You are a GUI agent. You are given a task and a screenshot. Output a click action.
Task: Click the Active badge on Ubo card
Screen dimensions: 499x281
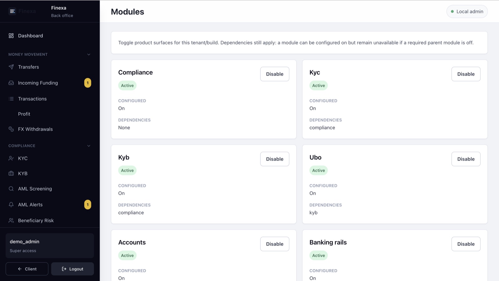(318, 171)
